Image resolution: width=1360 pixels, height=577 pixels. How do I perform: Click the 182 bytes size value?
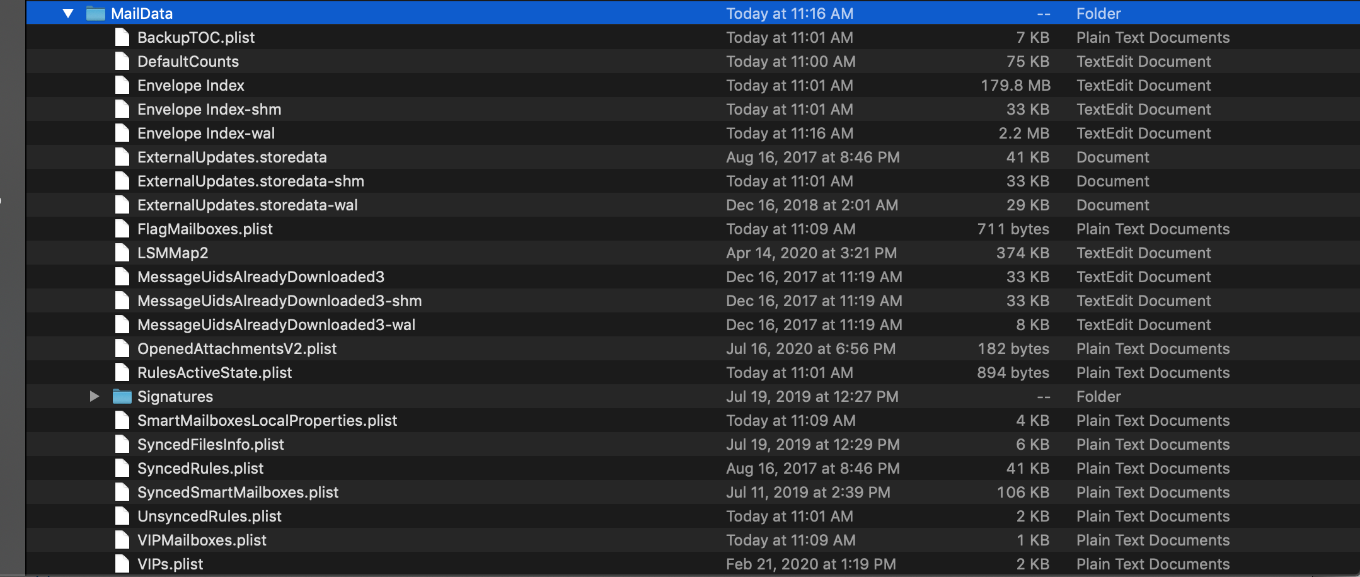click(1013, 348)
